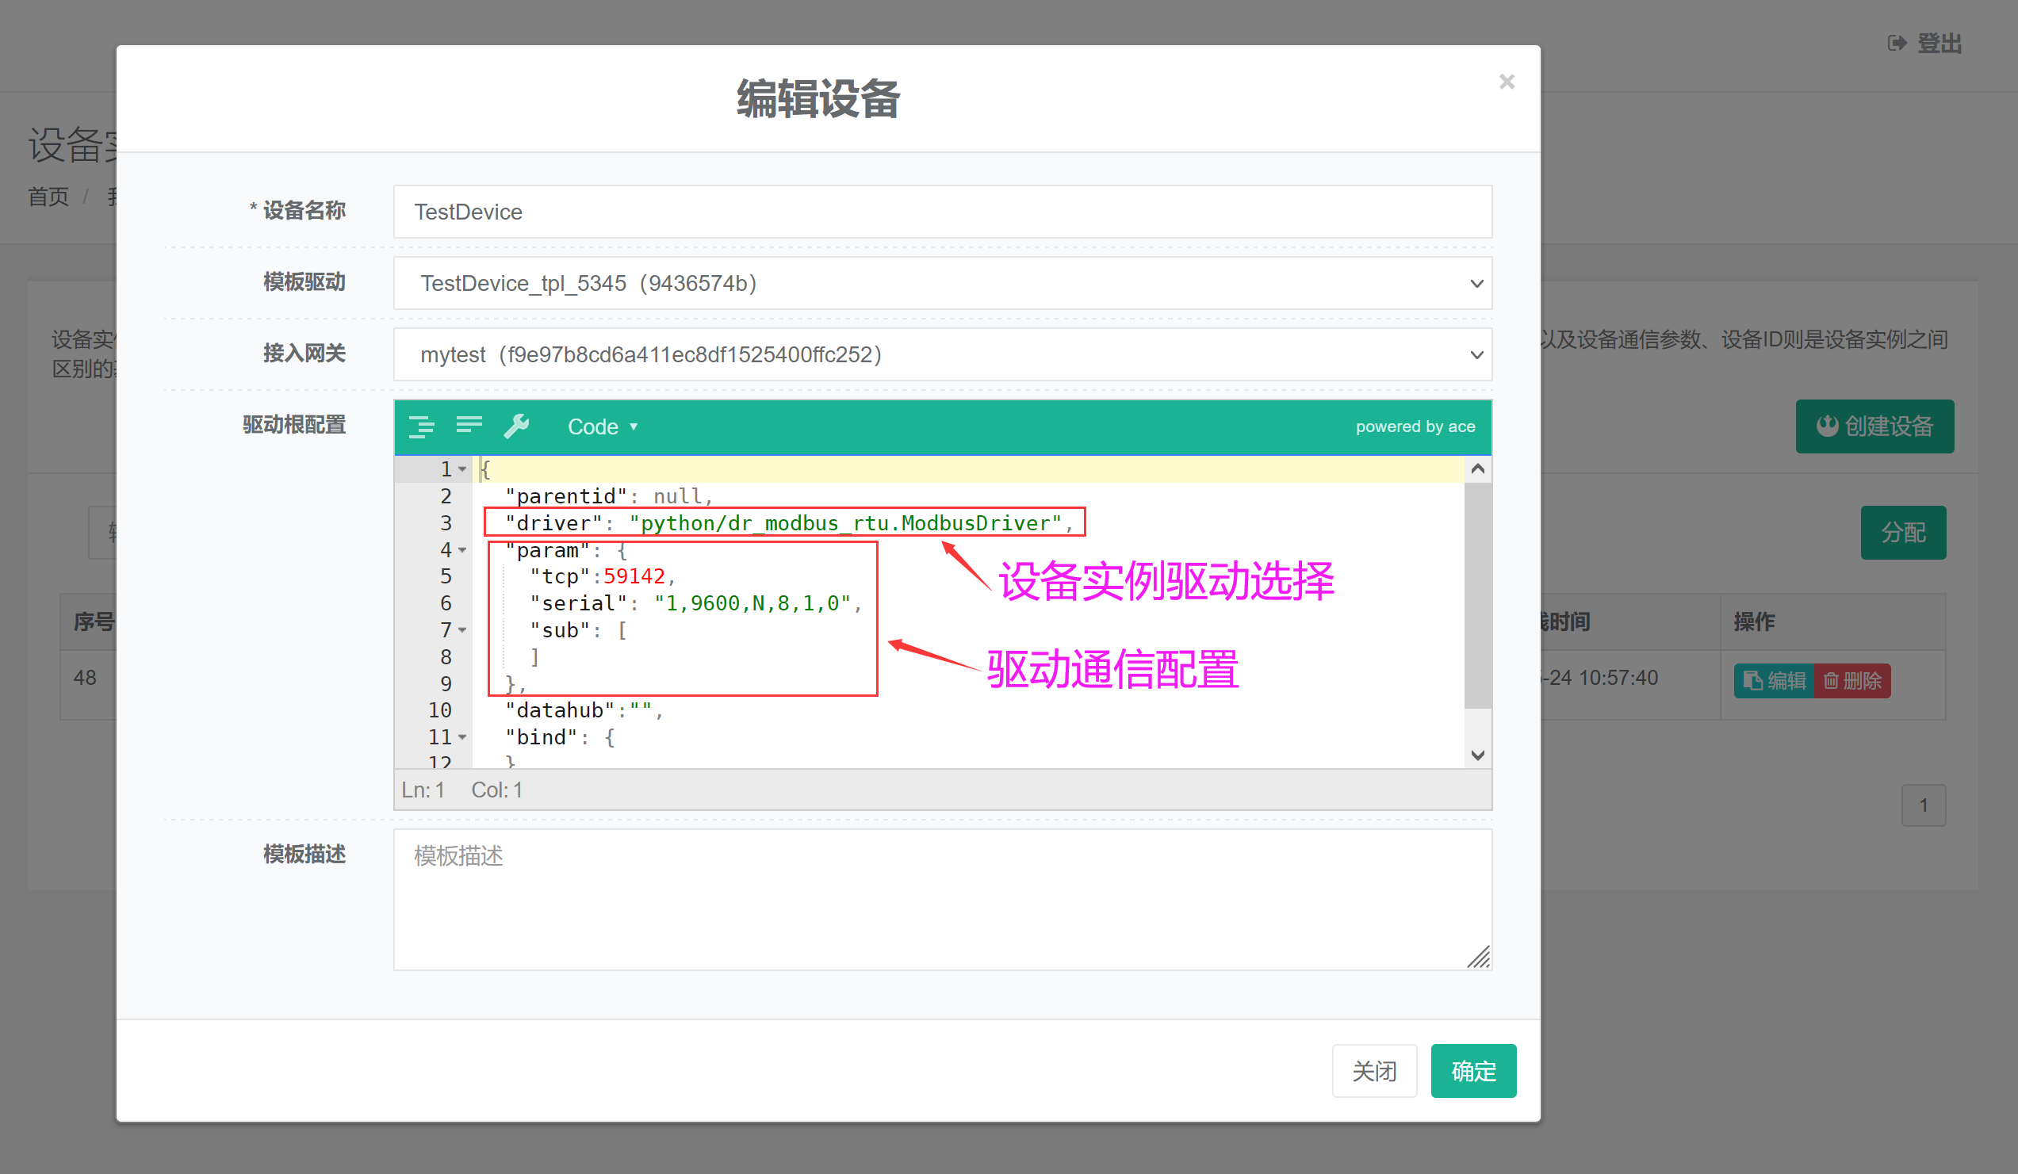Collapse the "sub" array fold arrow on line 7

pos(463,630)
